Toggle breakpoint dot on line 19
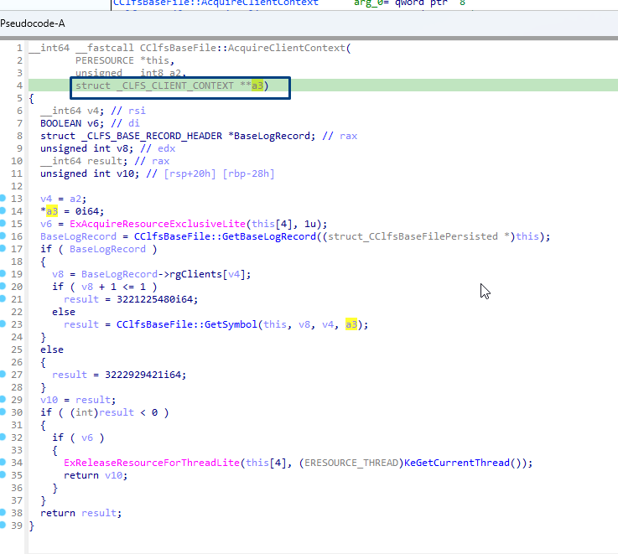The image size is (618, 554). (3, 273)
